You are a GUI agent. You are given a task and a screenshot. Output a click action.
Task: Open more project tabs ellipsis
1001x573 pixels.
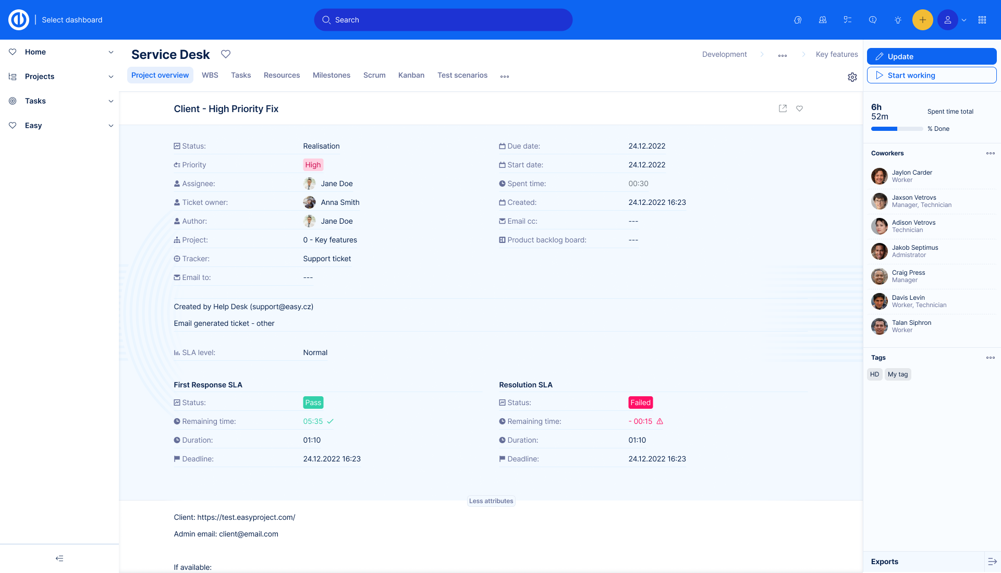coord(504,76)
